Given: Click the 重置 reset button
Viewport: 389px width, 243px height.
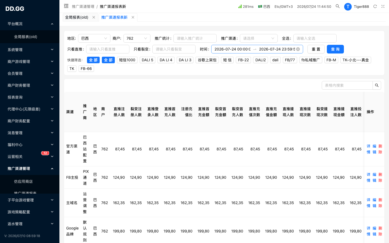Looking at the screenshot, I should [x=316, y=49].
